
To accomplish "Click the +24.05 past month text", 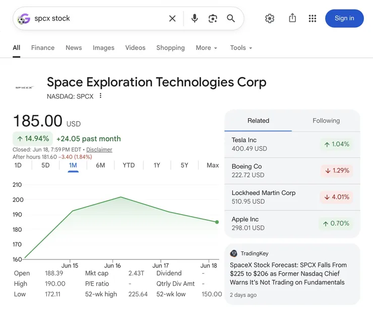I will tap(89, 139).
